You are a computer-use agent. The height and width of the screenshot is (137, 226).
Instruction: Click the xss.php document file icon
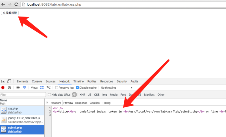coord(4,110)
